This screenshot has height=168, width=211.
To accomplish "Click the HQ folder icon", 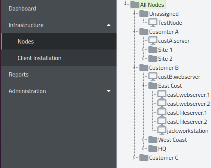I will pyautogui.click(x=153, y=148).
